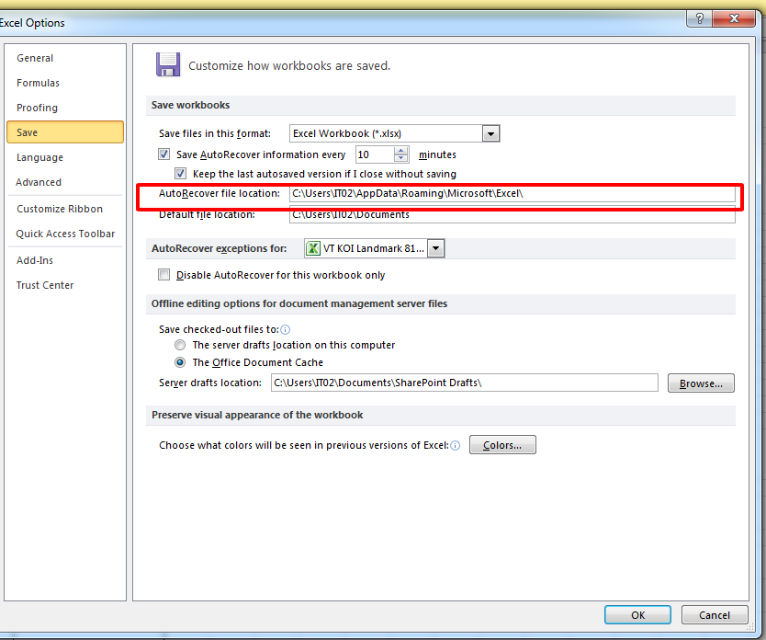
Task: Go to Quick Access Toolbar settings
Action: point(65,234)
